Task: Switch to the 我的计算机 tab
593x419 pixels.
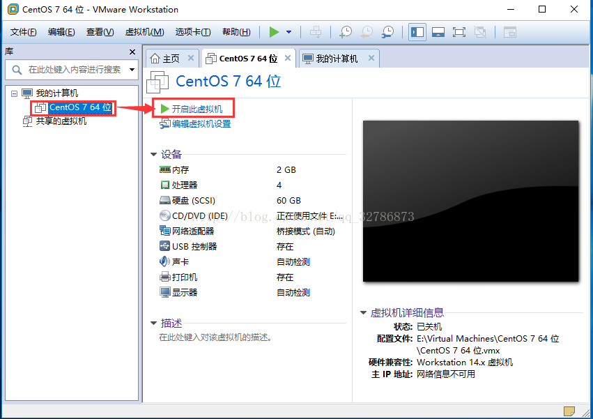Action: tap(337, 59)
